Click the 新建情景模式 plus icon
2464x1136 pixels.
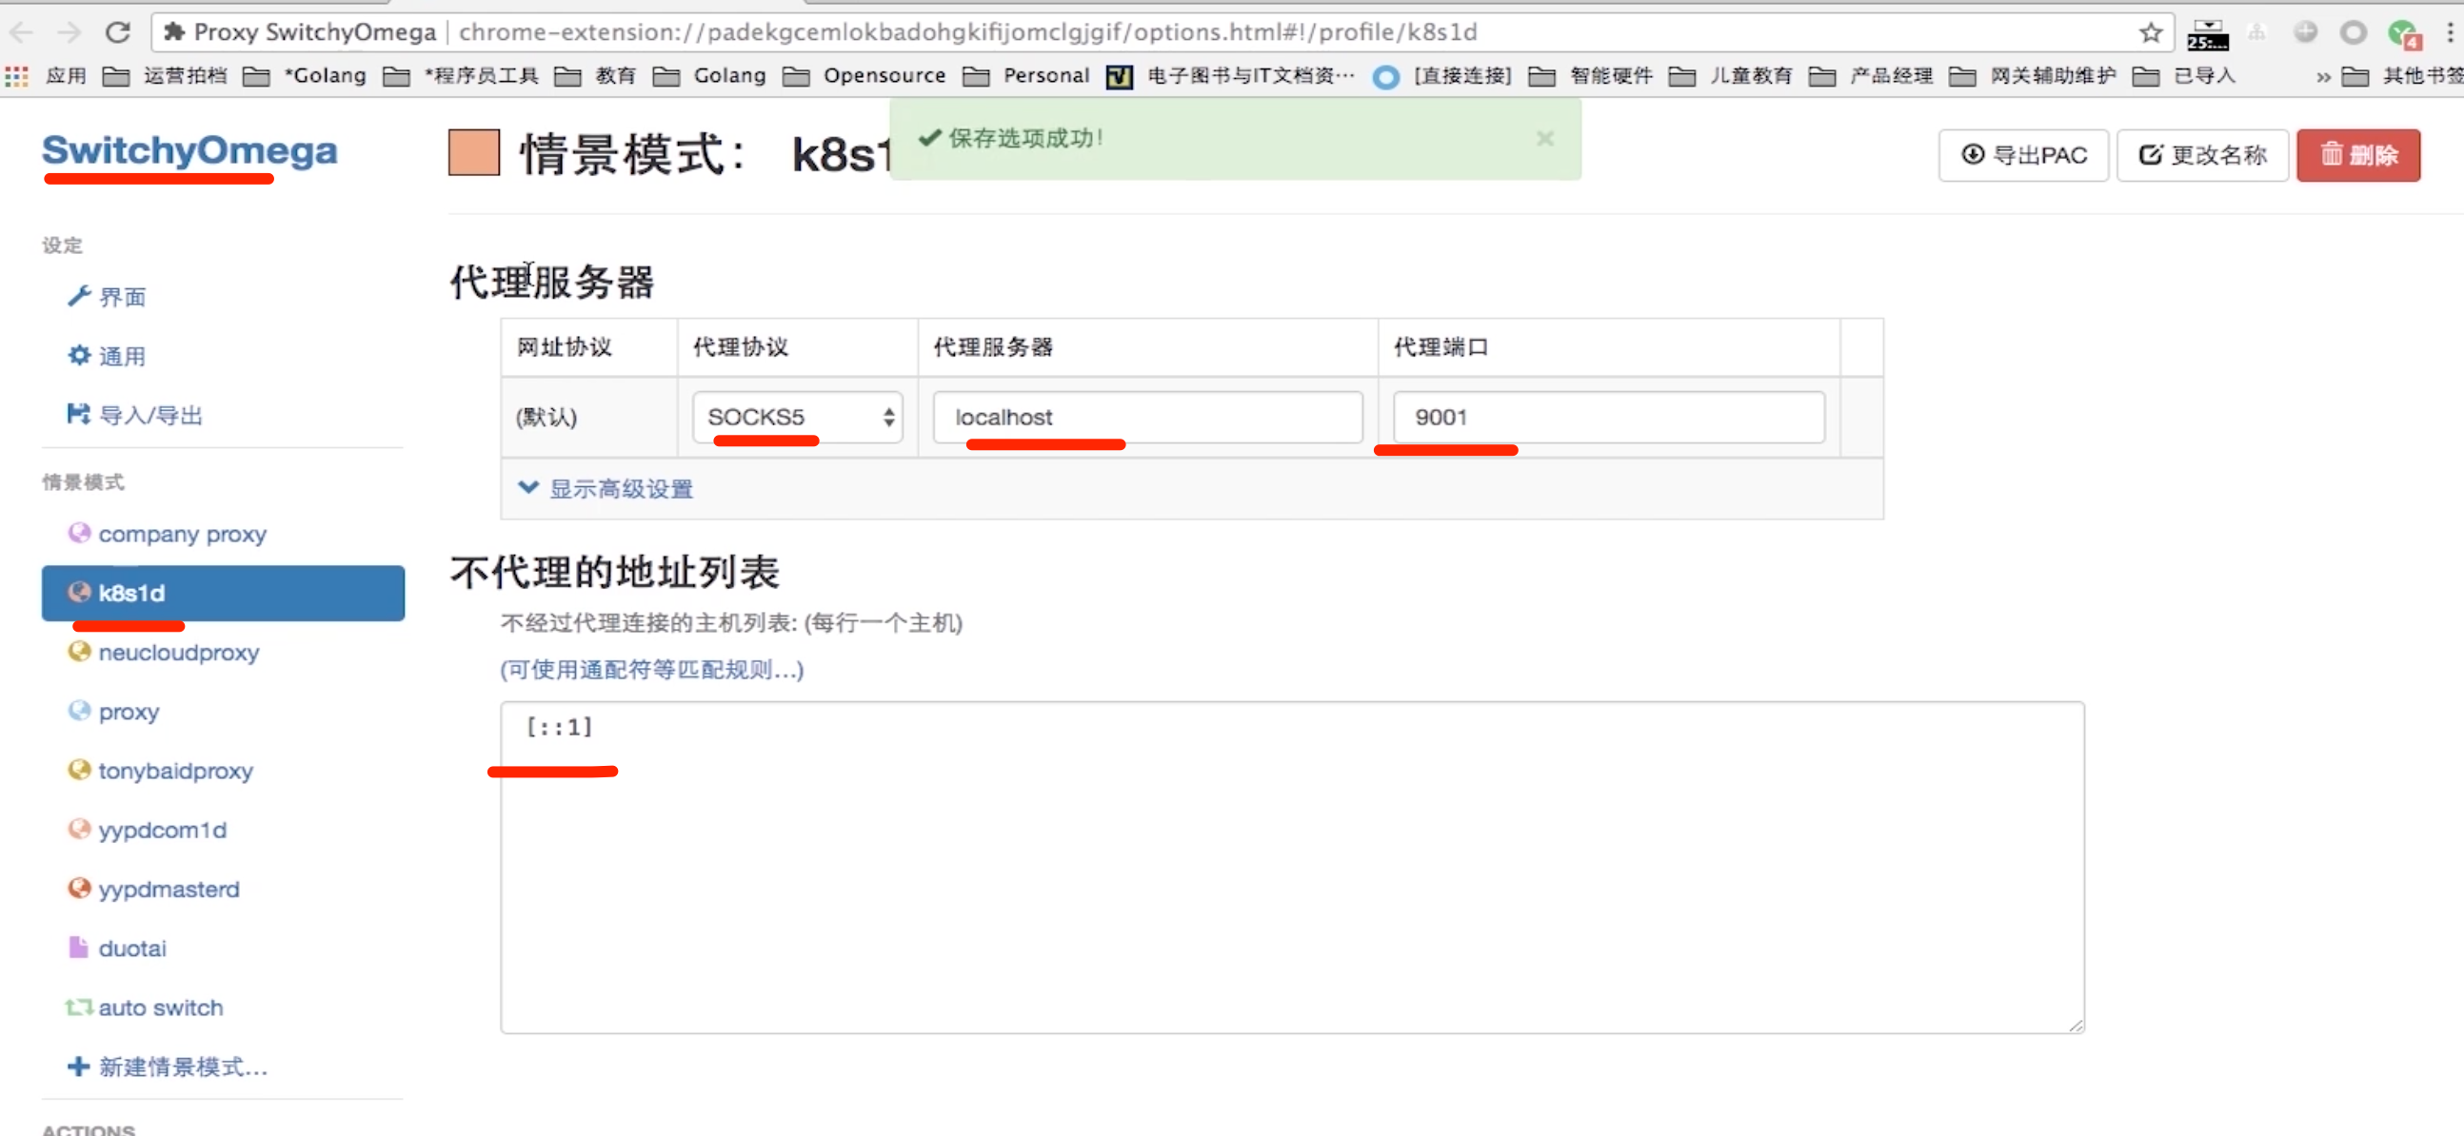(78, 1067)
